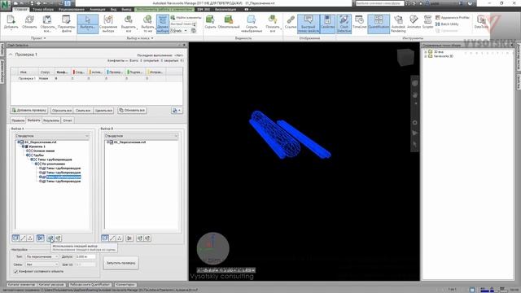
Task: Switch to Анимация (Animation) ribbon tab
Action: click(x=98, y=9)
